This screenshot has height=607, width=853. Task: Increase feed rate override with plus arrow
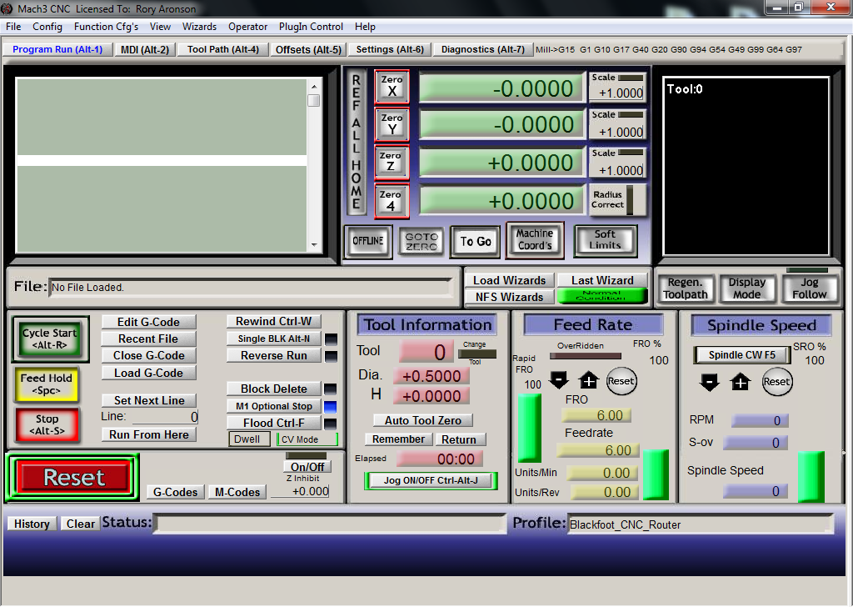click(x=589, y=380)
